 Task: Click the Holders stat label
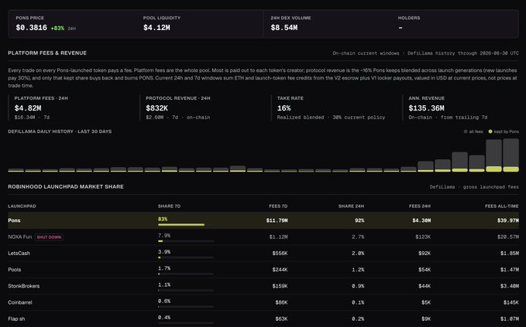pos(409,18)
